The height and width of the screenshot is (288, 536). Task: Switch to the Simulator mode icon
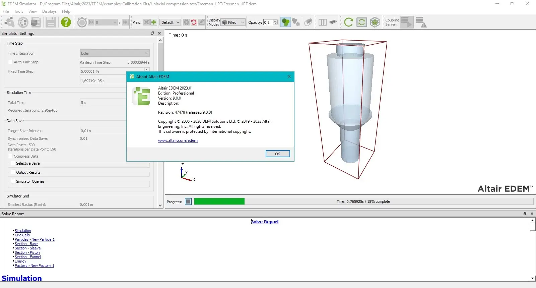click(x=23, y=22)
